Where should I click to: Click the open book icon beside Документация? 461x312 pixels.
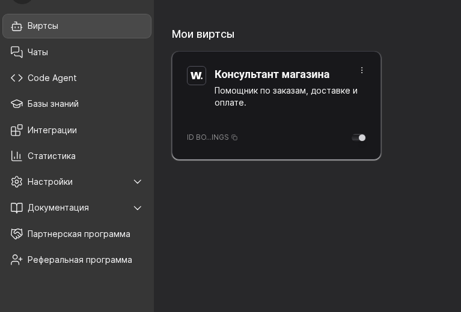16,208
